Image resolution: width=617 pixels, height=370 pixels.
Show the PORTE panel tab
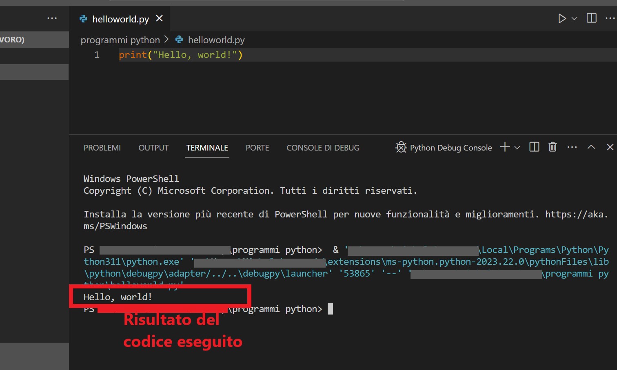click(x=257, y=148)
